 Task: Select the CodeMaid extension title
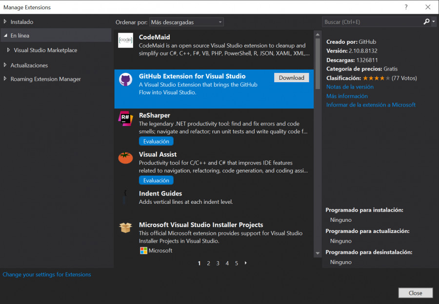pos(154,37)
